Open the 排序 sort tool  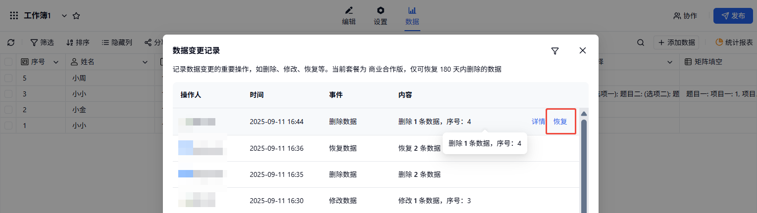(78, 43)
